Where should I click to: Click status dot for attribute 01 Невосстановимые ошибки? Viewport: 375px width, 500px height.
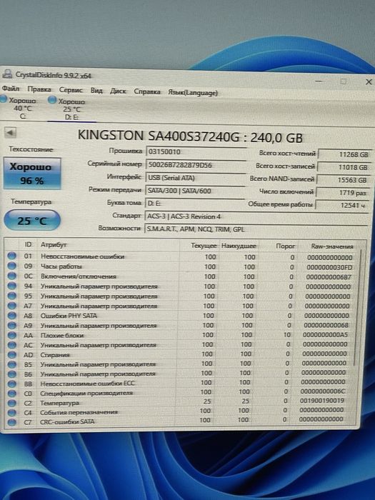coord(11,256)
